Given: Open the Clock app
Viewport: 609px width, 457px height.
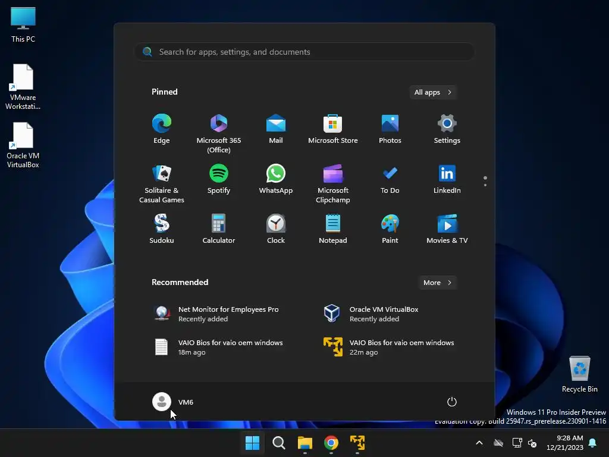Looking at the screenshot, I should point(276,229).
